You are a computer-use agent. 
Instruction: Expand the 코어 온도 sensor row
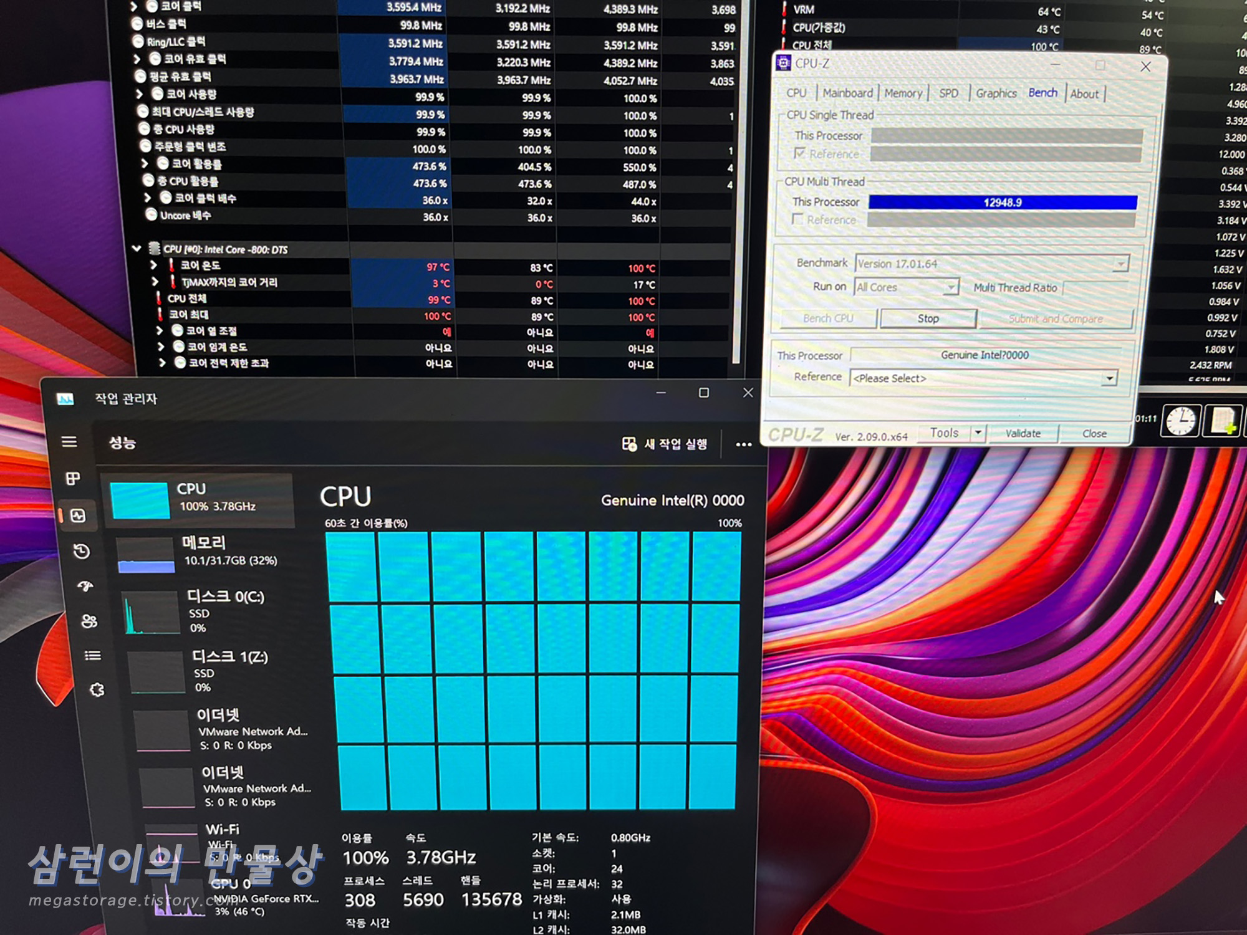click(153, 265)
